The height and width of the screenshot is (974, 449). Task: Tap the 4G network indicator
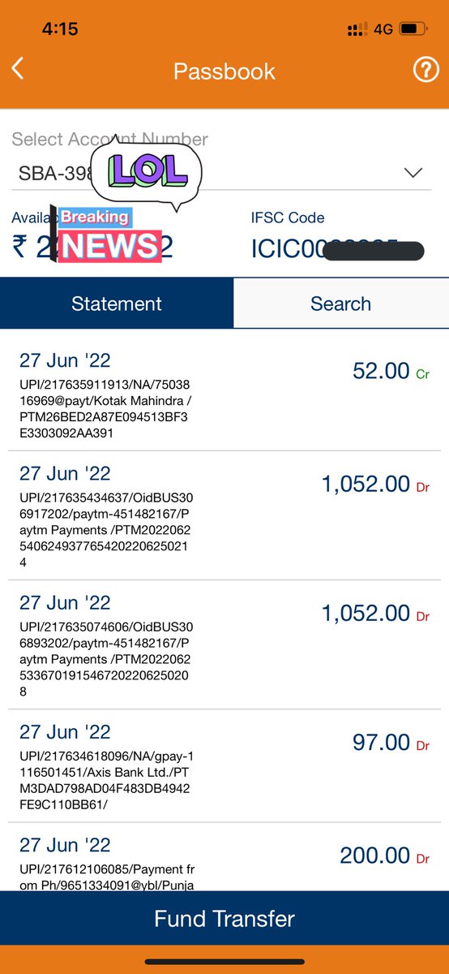click(x=383, y=29)
